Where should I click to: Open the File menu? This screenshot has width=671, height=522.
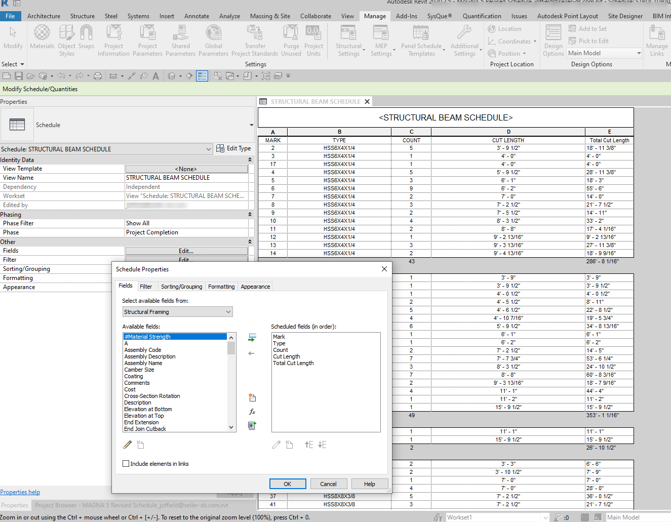point(10,16)
